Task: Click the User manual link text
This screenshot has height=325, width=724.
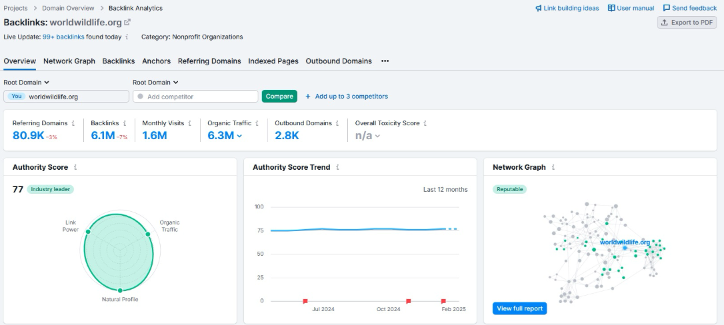Action: [635, 8]
